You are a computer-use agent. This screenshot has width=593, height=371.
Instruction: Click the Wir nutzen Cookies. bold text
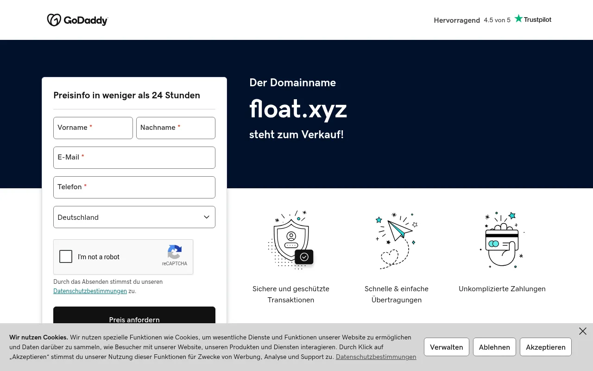click(38, 338)
